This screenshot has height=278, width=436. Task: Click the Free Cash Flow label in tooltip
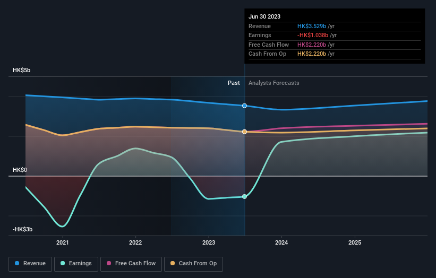click(269, 45)
